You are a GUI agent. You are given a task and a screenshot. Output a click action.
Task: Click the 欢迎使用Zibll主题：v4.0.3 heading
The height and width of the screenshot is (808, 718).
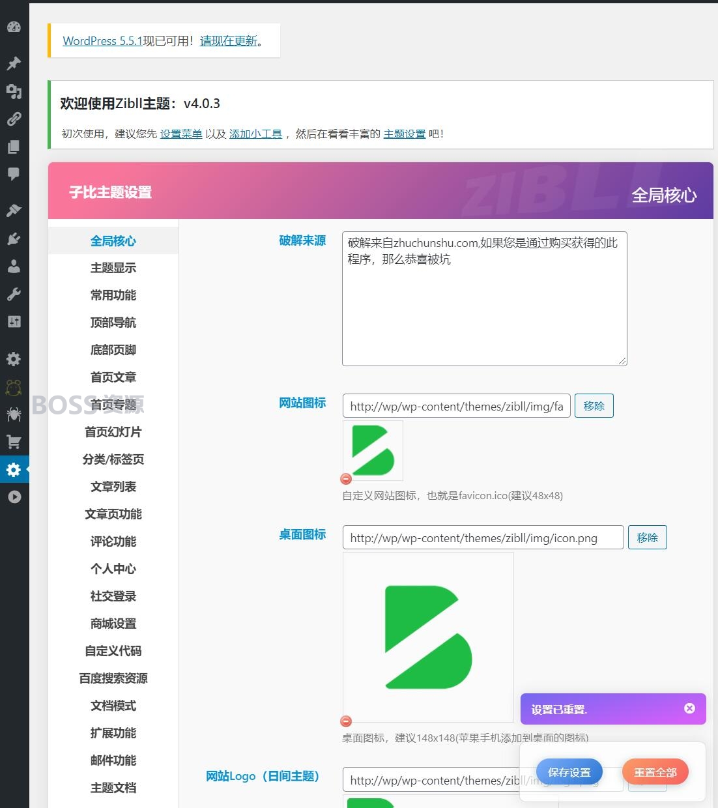tap(140, 104)
